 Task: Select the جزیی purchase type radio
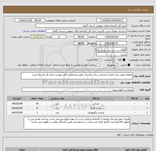pos(129,65)
